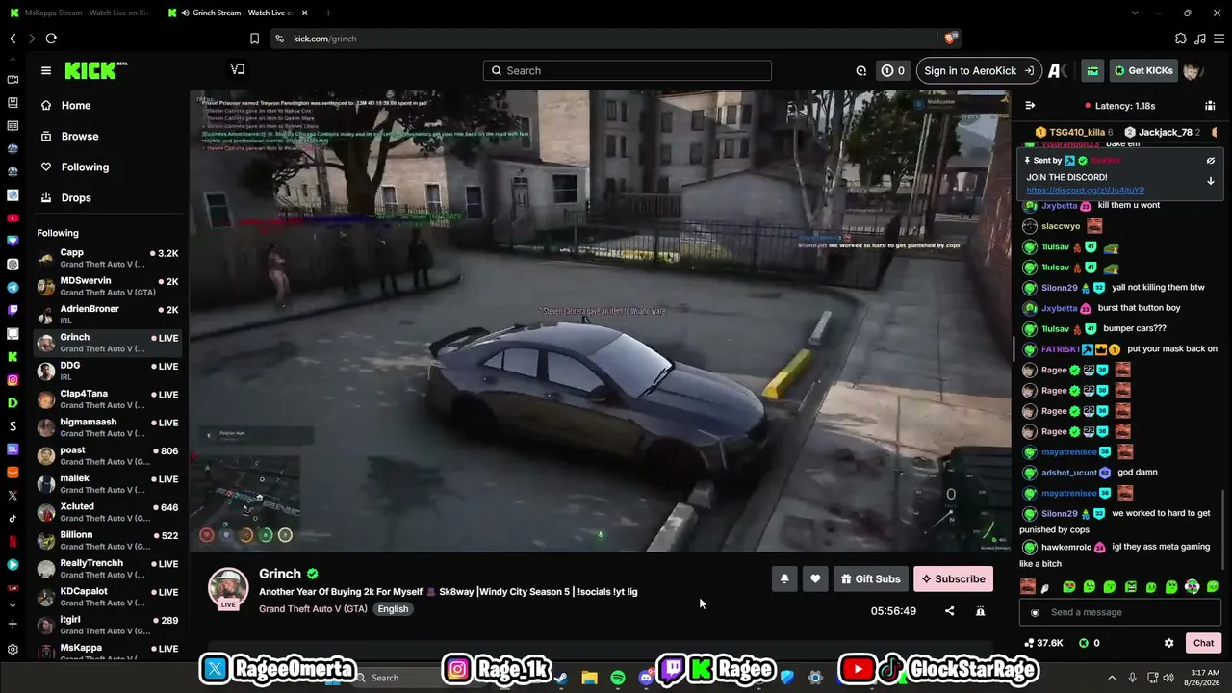The width and height of the screenshot is (1232, 693).
Task: Show hidden system tray icons
Action: click(x=1112, y=678)
